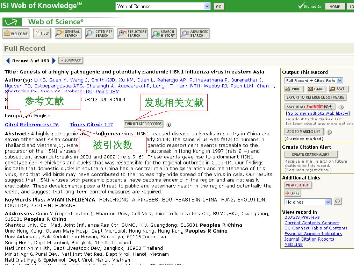Open CC Connect Table of Contents
This screenshot has width=354, height=265.
click(316, 228)
